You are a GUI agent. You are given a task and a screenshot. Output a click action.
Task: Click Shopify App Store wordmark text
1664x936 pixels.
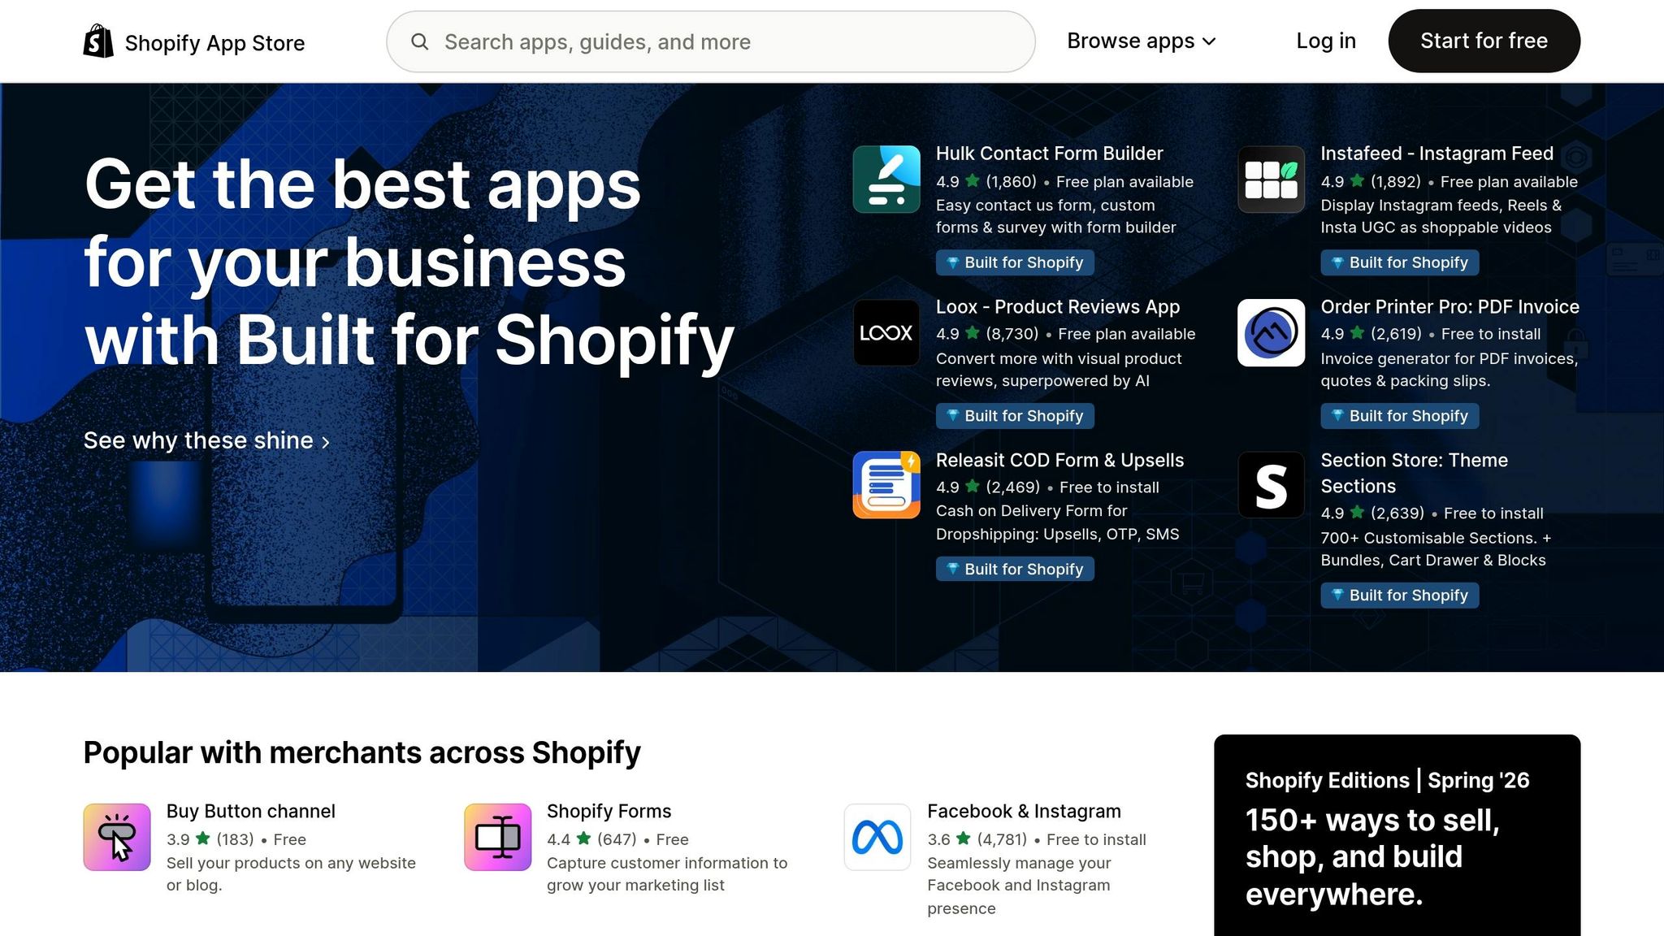pos(214,43)
